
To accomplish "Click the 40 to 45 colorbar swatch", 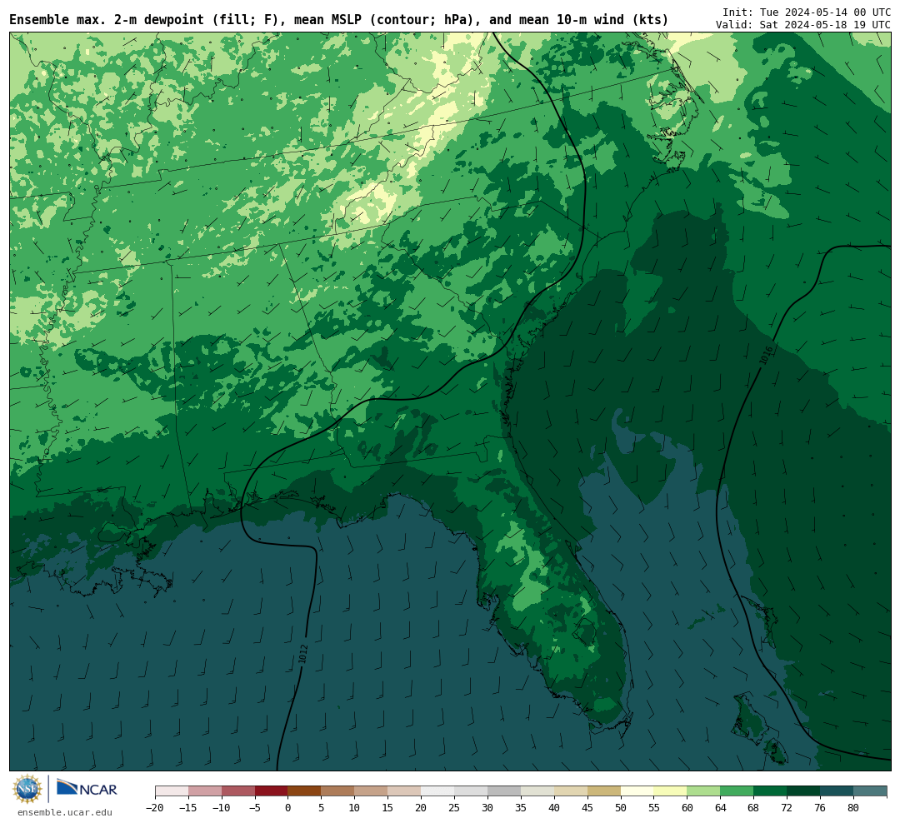I will point(571,791).
